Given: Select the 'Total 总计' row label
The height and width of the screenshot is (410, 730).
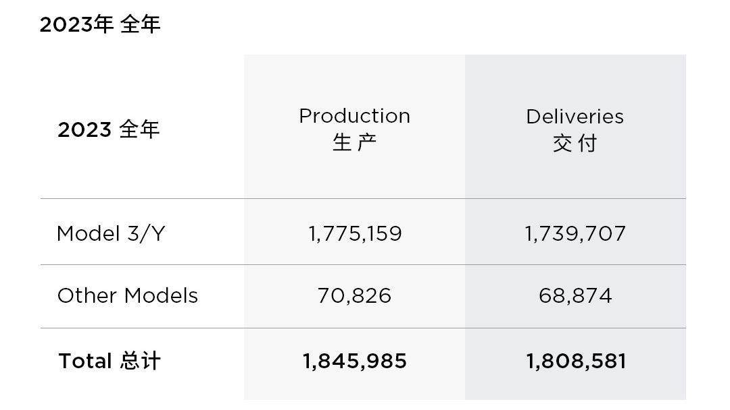Looking at the screenshot, I should coord(109,361).
